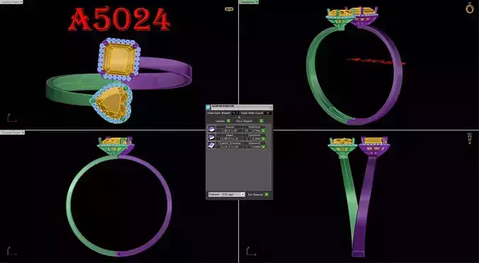Click the Round gem shape icon
The width and height of the screenshot is (479, 263).
click(x=212, y=129)
